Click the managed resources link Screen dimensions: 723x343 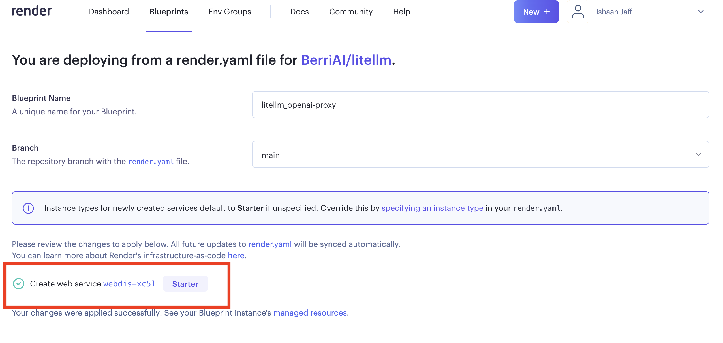310,313
